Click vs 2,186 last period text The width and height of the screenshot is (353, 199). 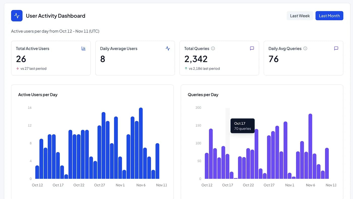204,69
